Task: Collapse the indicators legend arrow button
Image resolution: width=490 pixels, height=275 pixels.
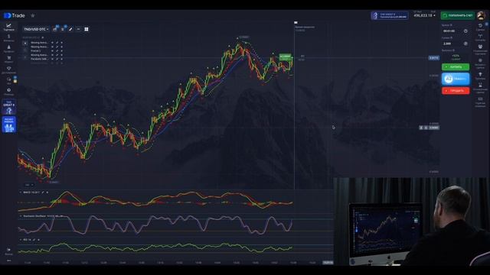Action: [25, 44]
